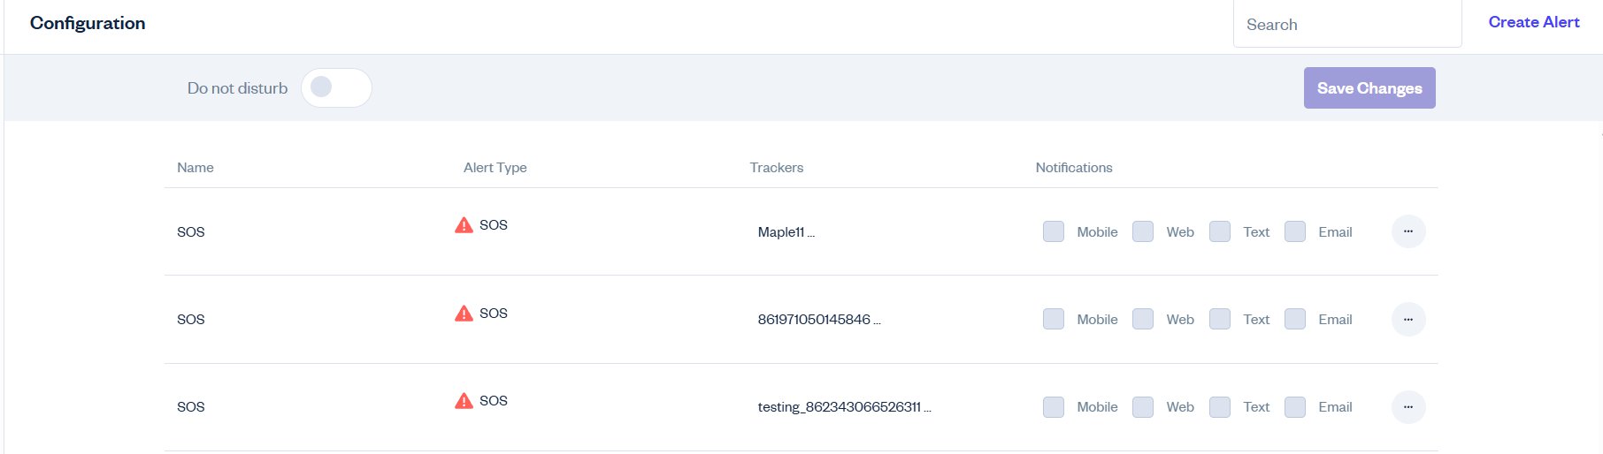1603x454 pixels.
Task: Check Web notification for the Maple11 alert
Action: pyautogui.click(x=1142, y=231)
